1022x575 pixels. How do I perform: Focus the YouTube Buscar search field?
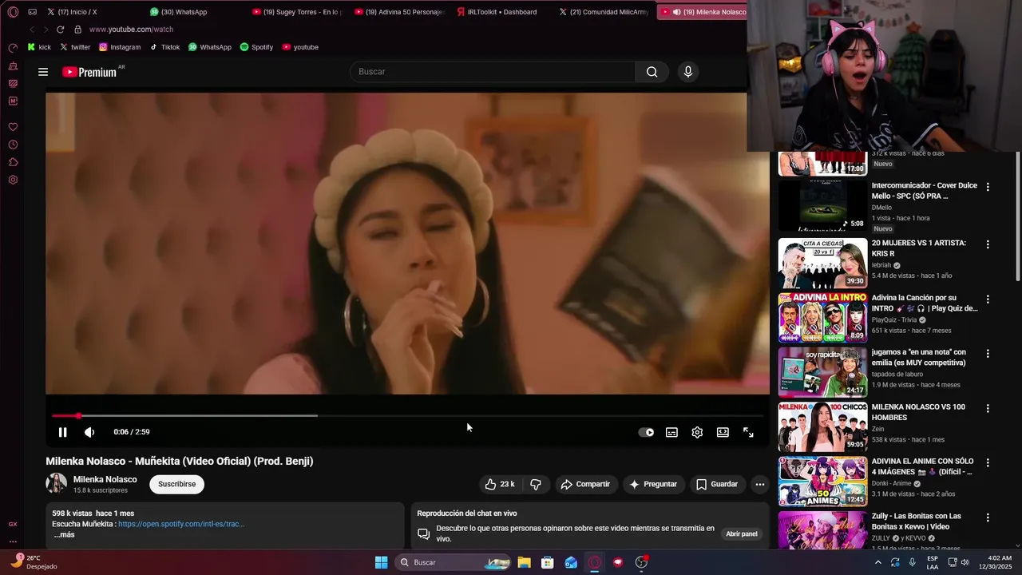(493, 72)
